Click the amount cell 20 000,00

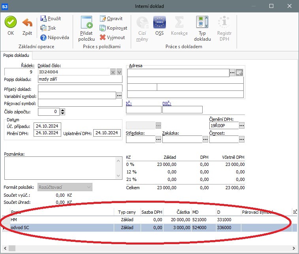point(177,220)
